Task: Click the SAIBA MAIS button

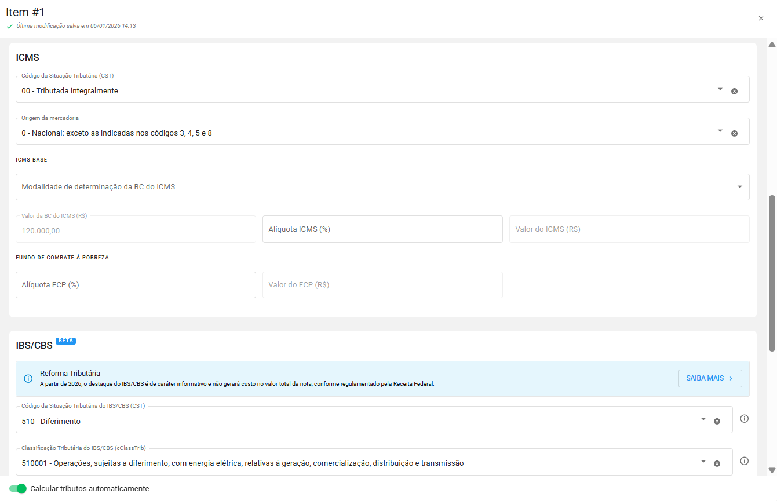Action: pos(710,378)
